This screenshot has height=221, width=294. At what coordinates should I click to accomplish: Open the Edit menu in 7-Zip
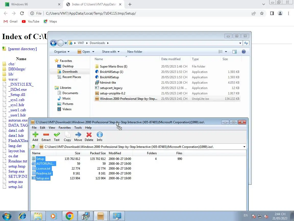pos(43,128)
